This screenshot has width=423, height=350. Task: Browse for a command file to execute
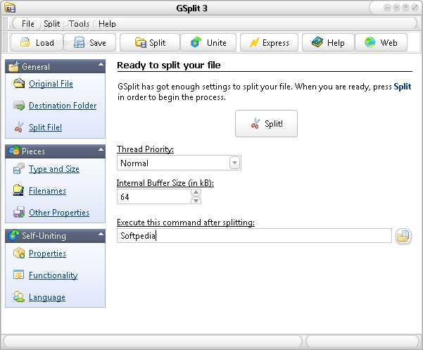coord(403,236)
